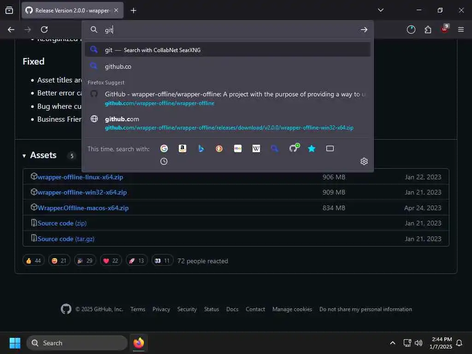Image resolution: width=472 pixels, height=354 pixels.
Task: Add GitHub as a search engine
Action: click(294, 148)
